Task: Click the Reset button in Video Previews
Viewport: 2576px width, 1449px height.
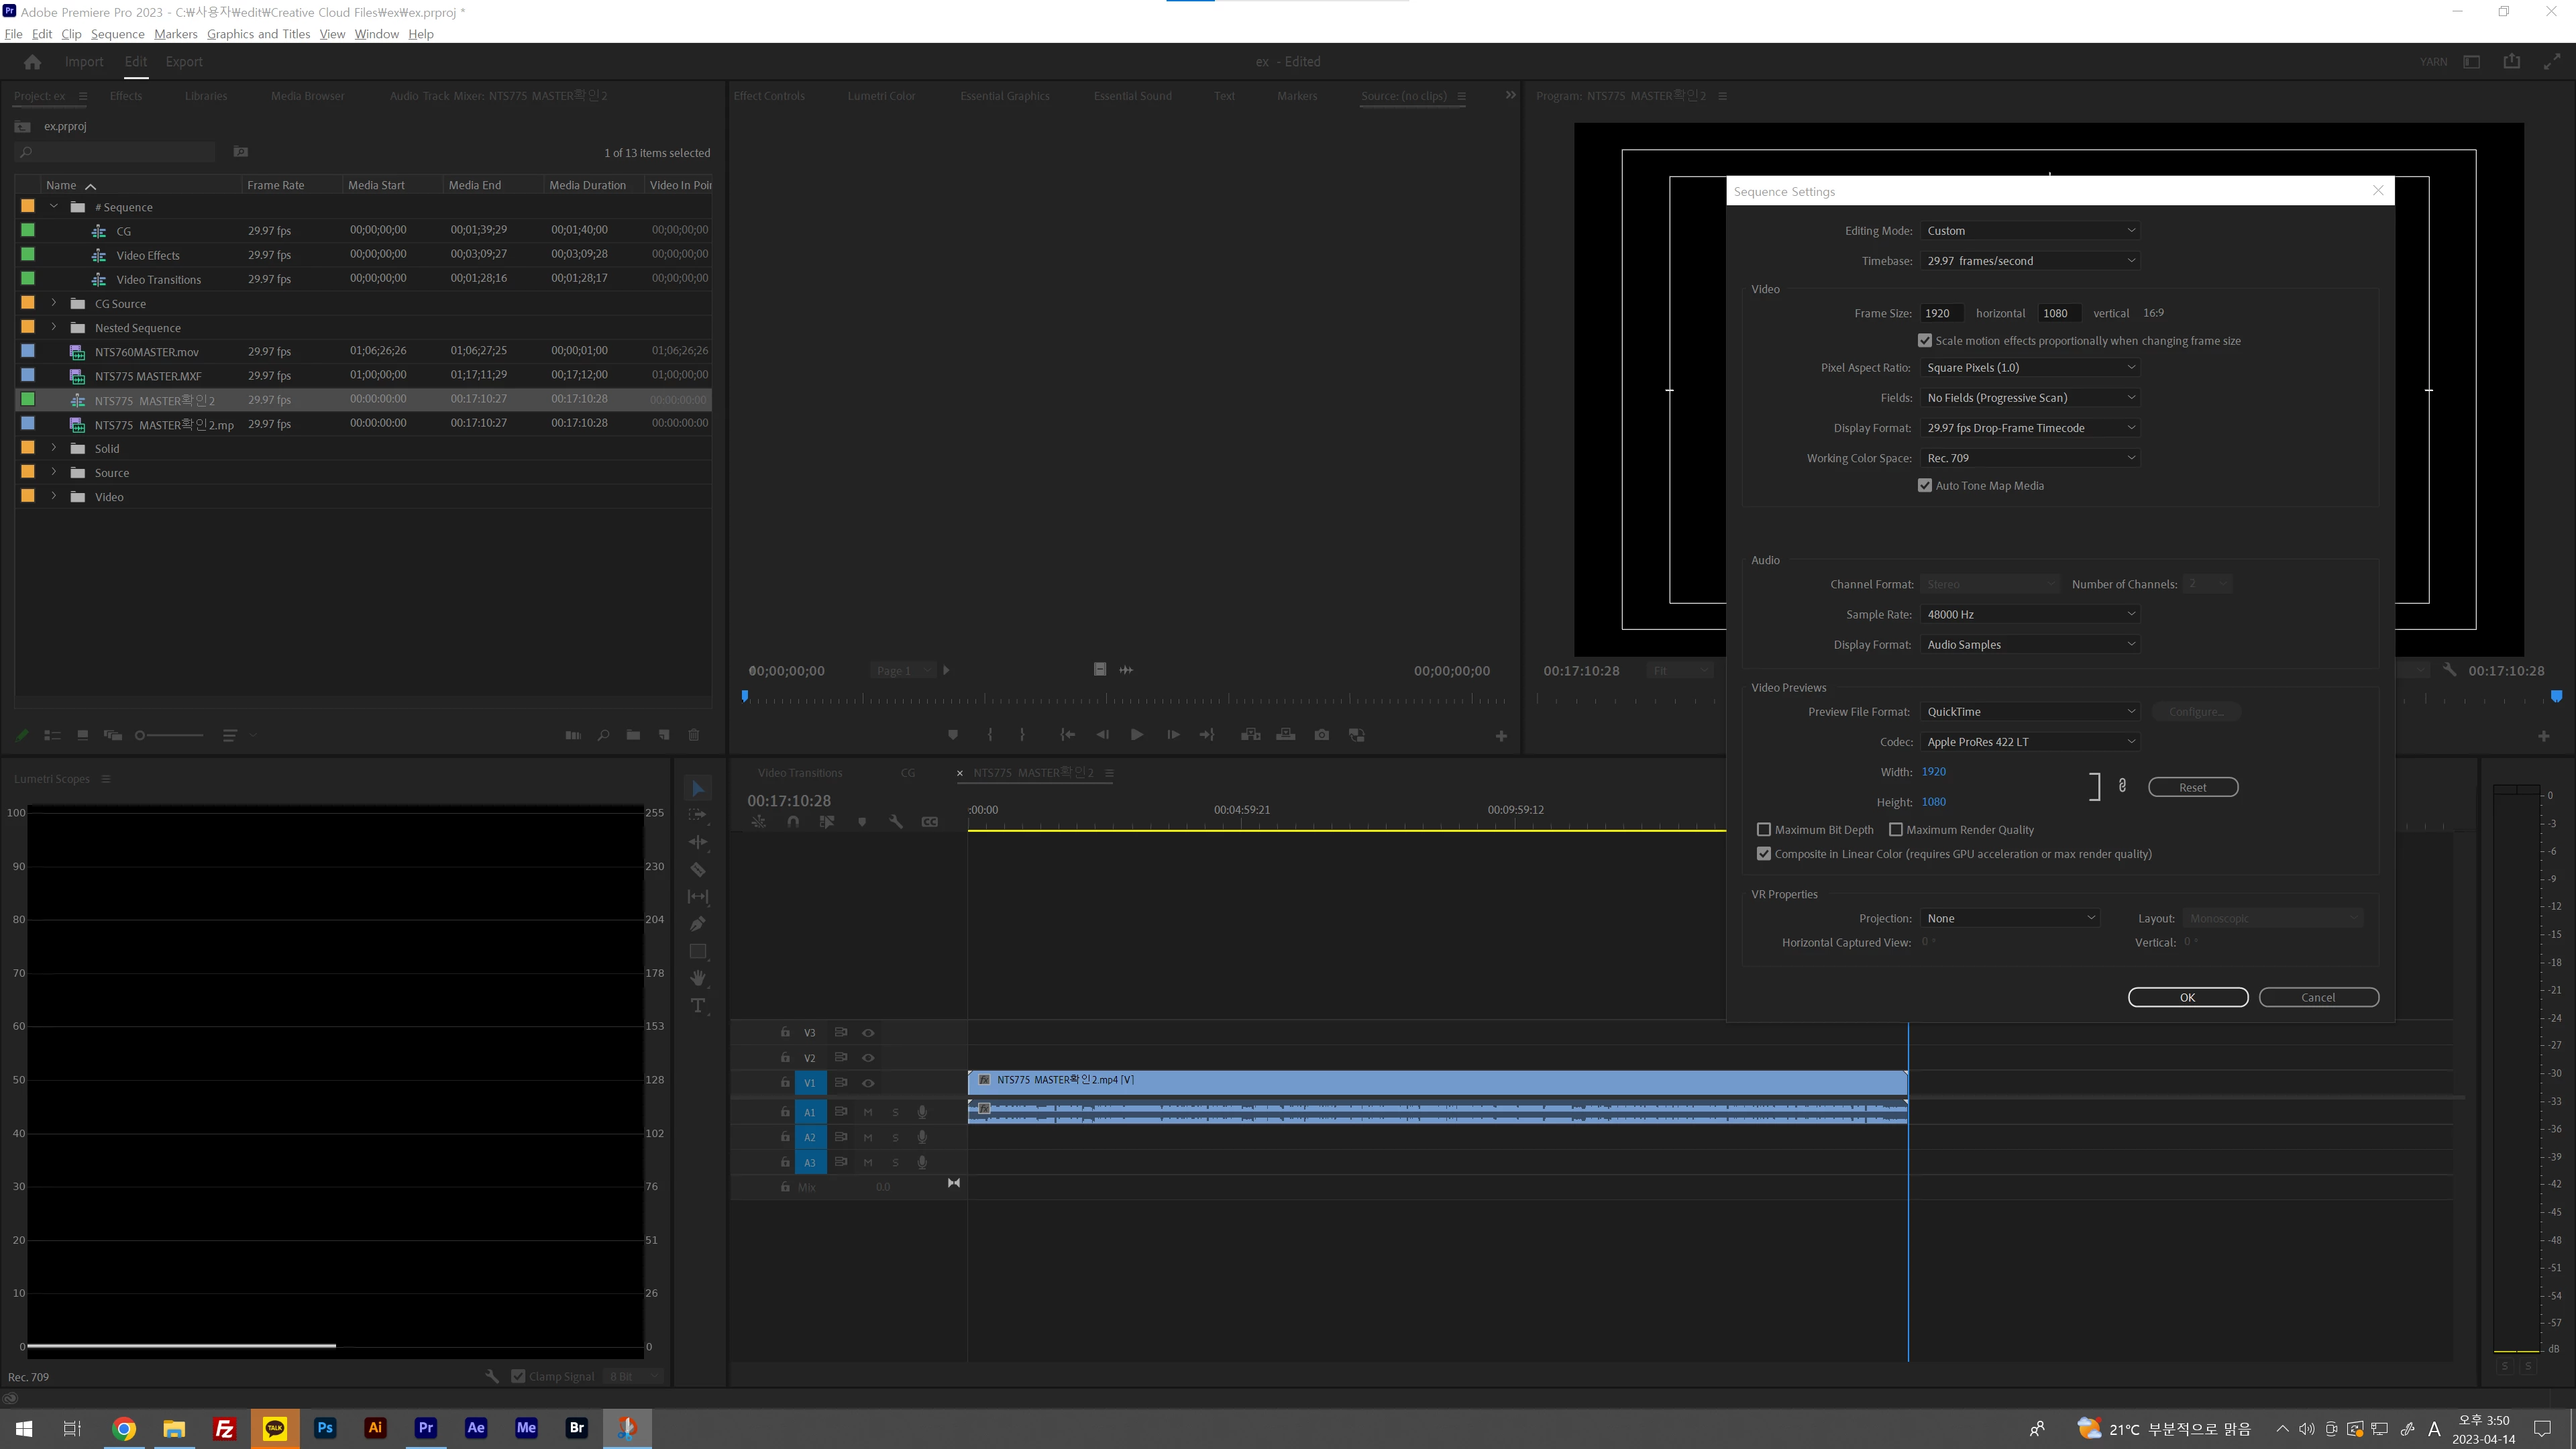Action: (2192, 787)
